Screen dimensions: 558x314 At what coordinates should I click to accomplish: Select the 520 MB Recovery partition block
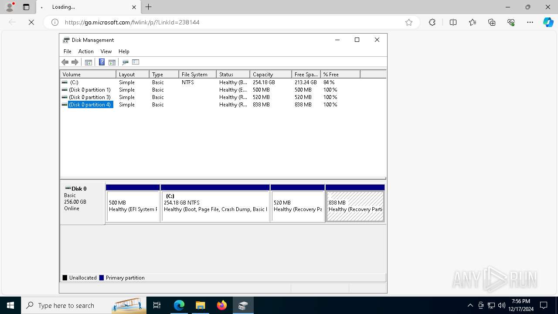coord(298,203)
